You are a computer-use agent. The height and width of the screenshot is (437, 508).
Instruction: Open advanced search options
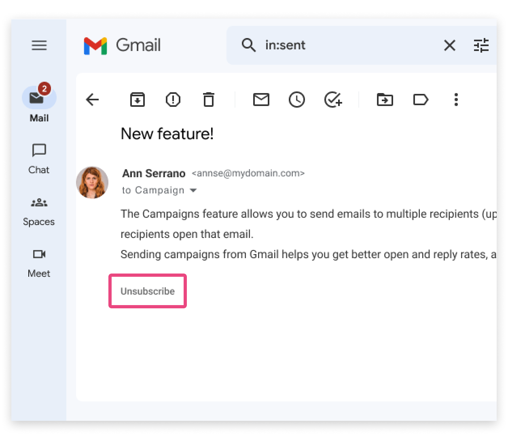[x=481, y=46]
